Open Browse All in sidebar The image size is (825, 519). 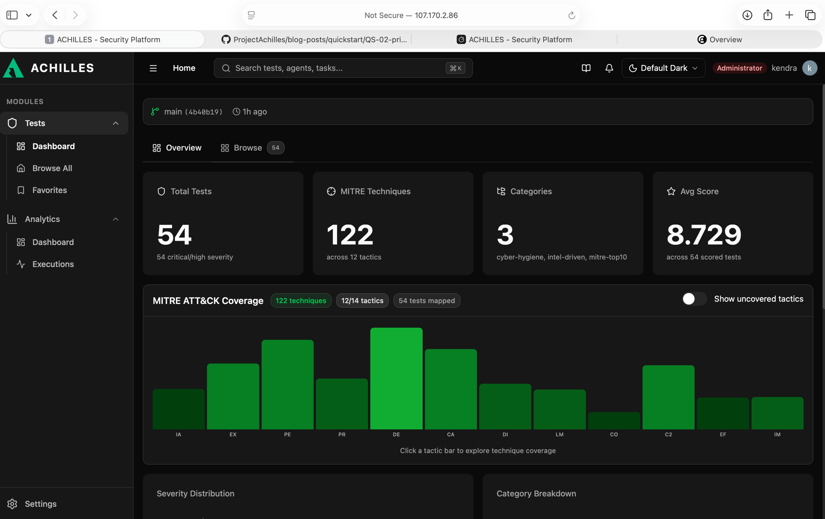point(52,168)
